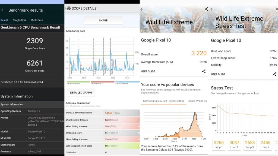Select the Loop 1 score card
Screen dimensions: 278x156
coord(219,145)
